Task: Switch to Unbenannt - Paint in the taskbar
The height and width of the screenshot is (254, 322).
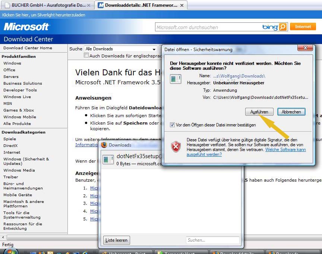Action: point(126,253)
